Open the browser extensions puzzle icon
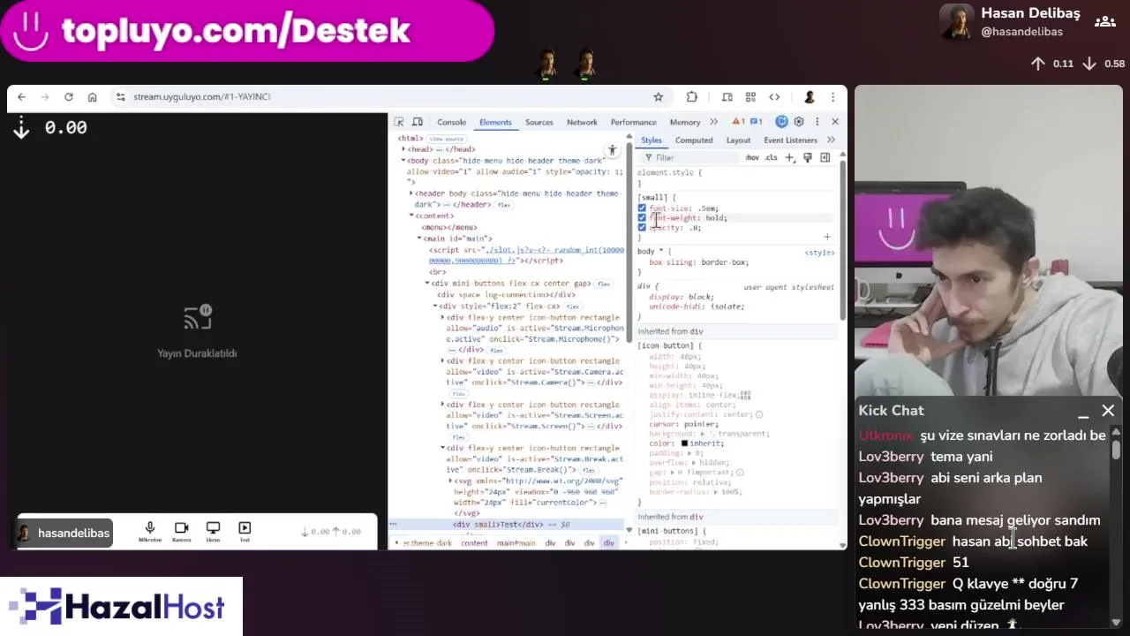Viewport: 1130px width, 636px height. (x=692, y=97)
